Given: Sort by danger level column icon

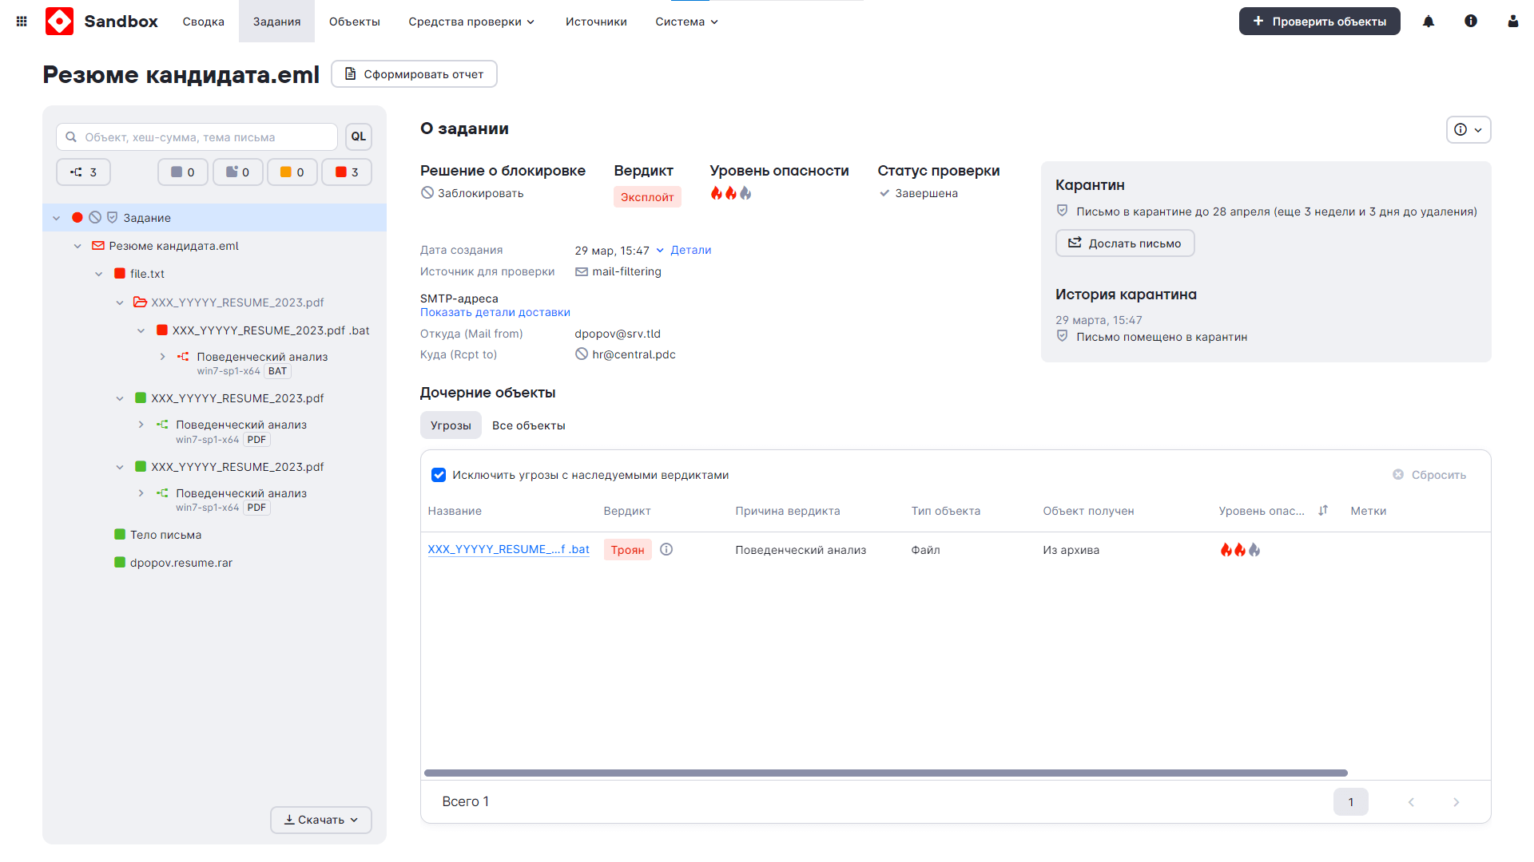Looking at the screenshot, I should click(x=1323, y=511).
